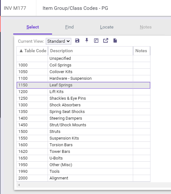
Task: Click the export external-link icon
Action: click(106, 41)
